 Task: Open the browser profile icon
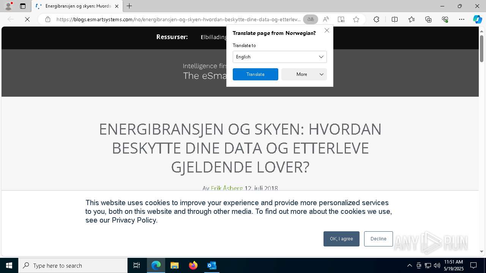pyautogui.click(x=8, y=6)
